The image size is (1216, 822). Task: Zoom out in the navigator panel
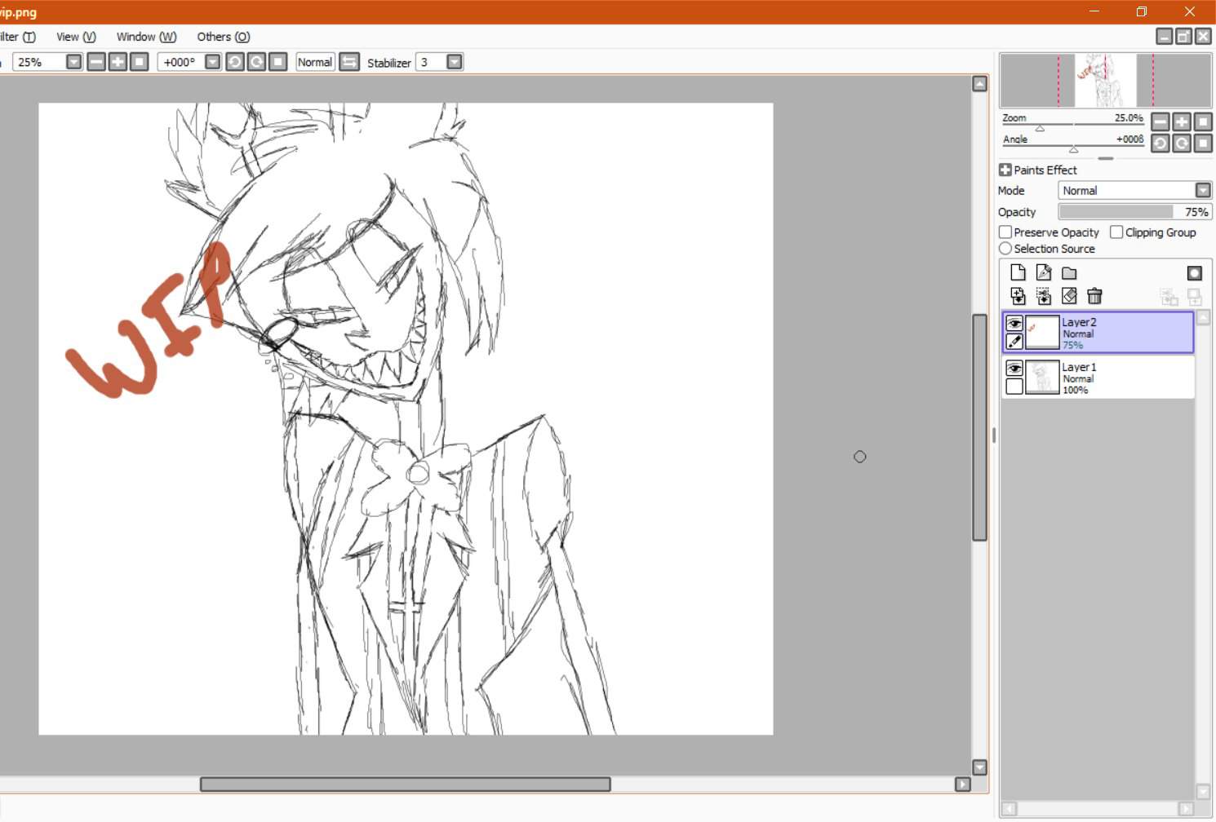tap(1160, 122)
